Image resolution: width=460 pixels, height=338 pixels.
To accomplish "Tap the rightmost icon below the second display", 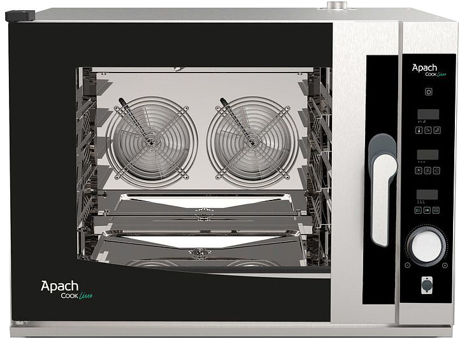I will pos(436,171).
